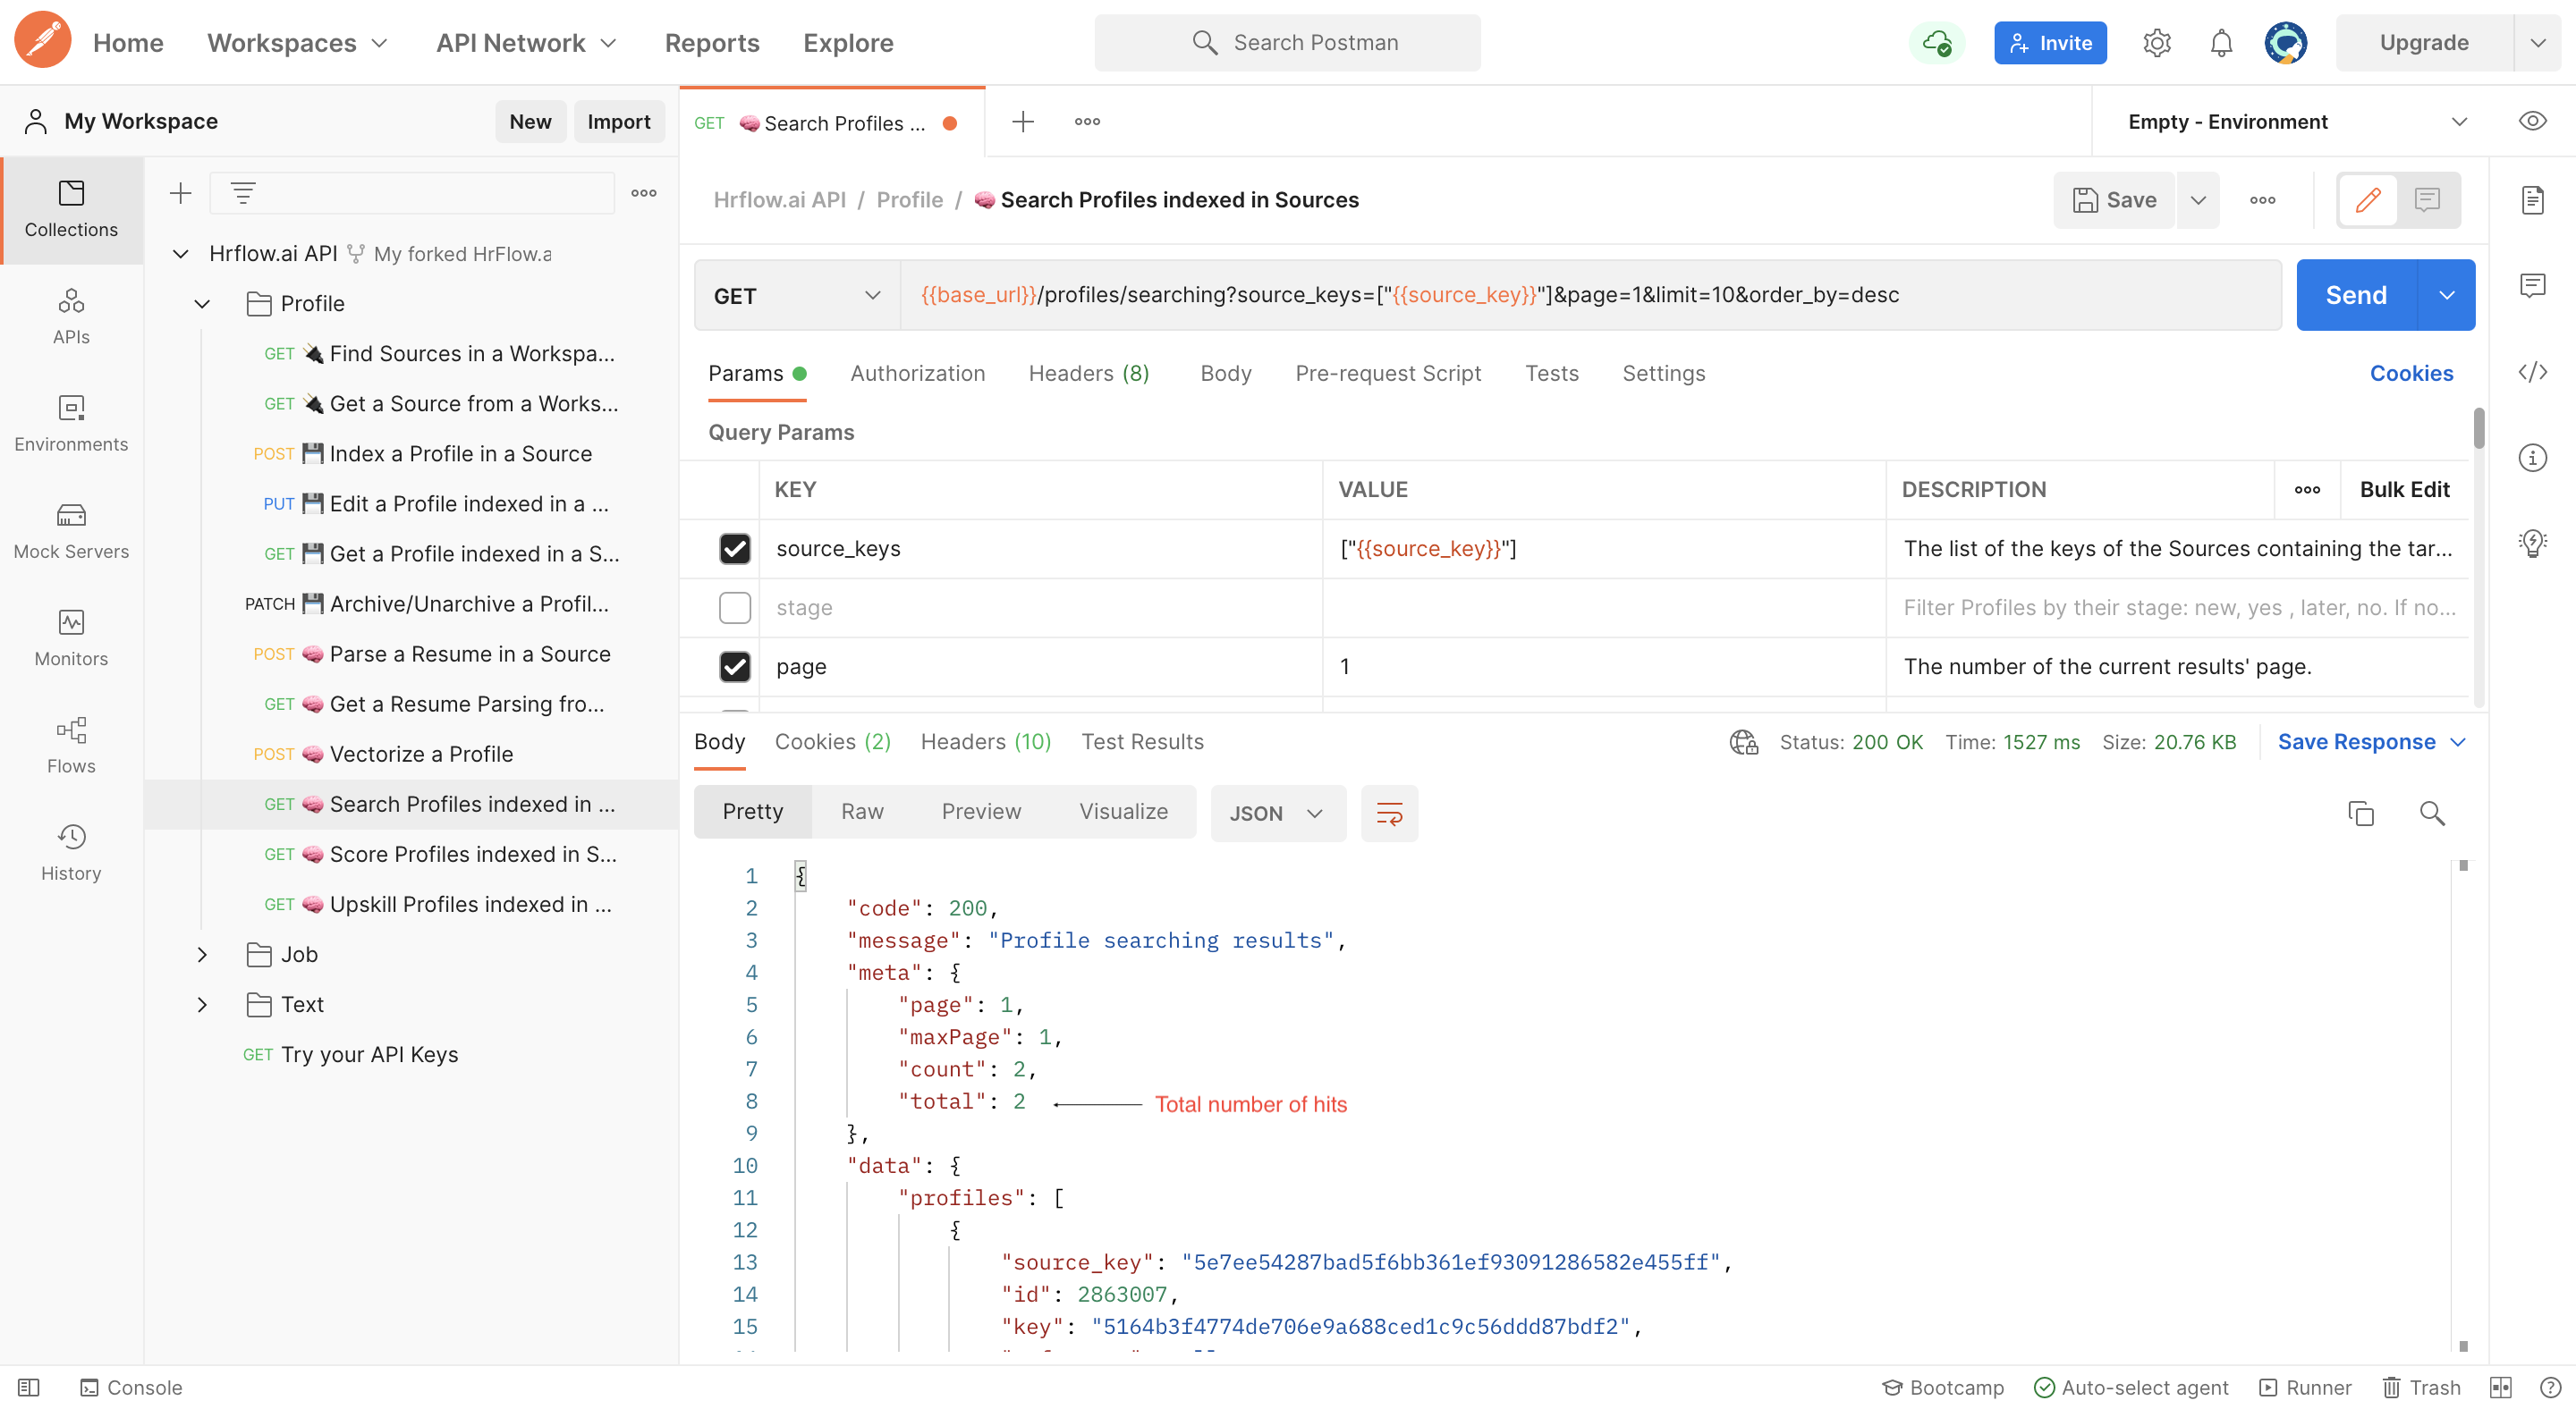
Task: Open the Test Results response tab
Action: coord(1142,742)
